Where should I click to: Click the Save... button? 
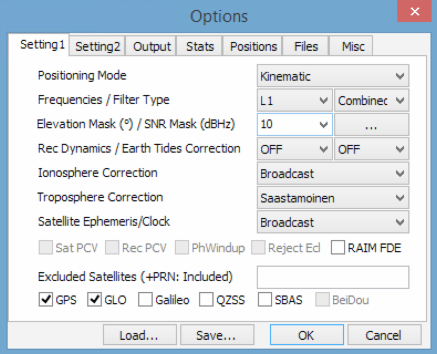(217, 335)
